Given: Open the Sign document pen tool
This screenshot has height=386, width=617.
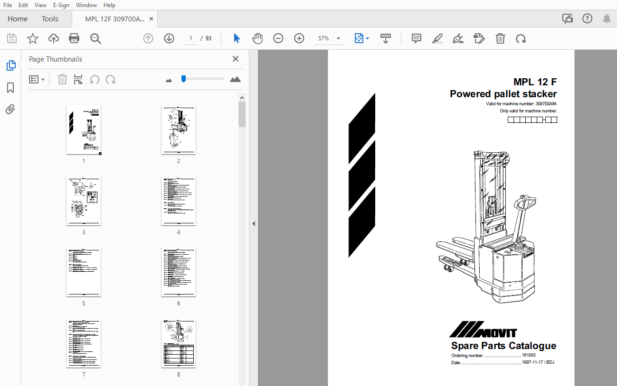Looking at the screenshot, I should tap(458, 38).
